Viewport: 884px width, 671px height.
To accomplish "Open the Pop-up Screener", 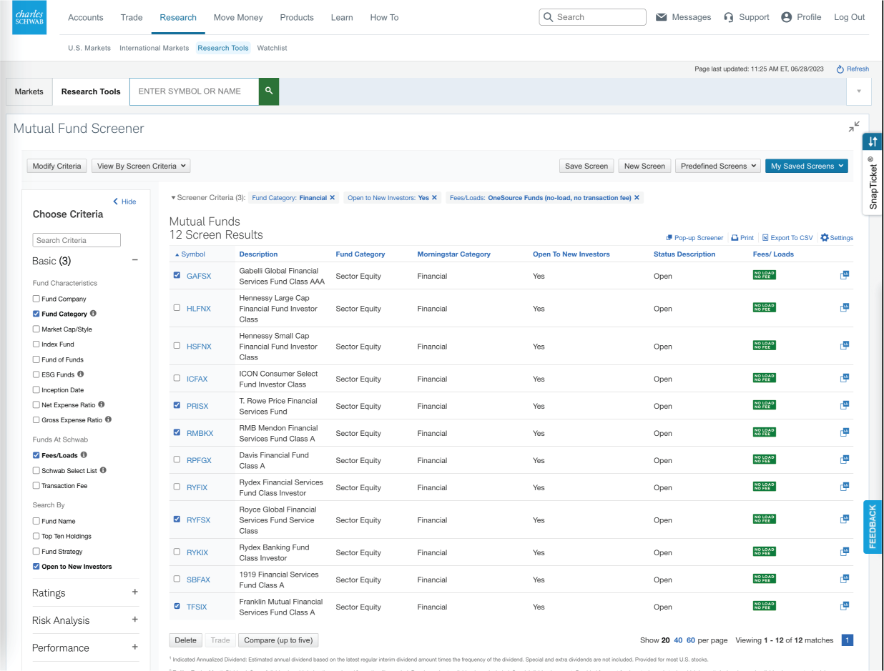I will coord(694,238).
